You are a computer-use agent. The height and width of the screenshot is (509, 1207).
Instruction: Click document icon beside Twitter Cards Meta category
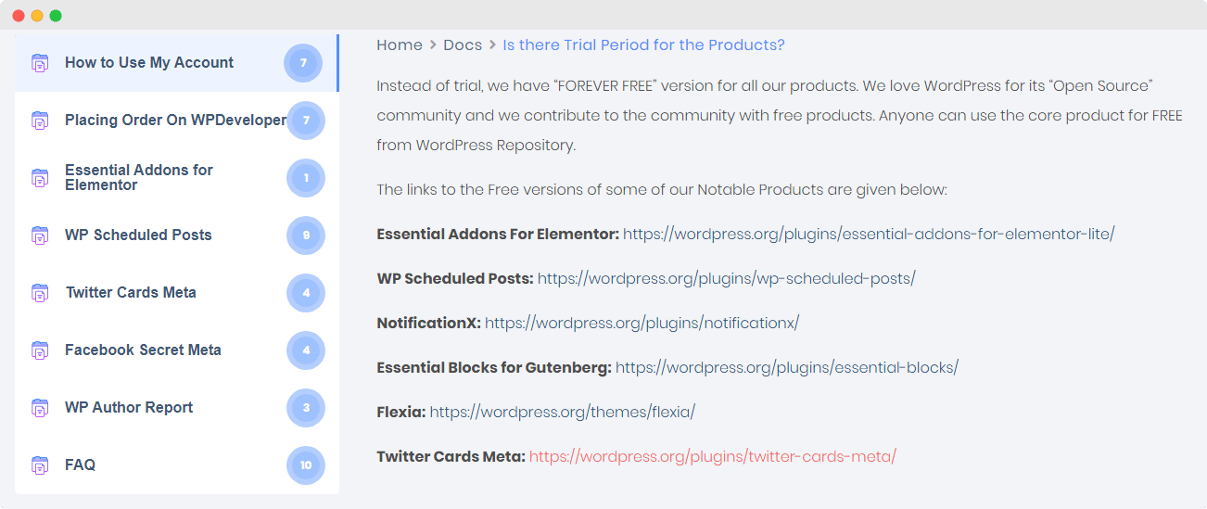(x=40, y=293)
